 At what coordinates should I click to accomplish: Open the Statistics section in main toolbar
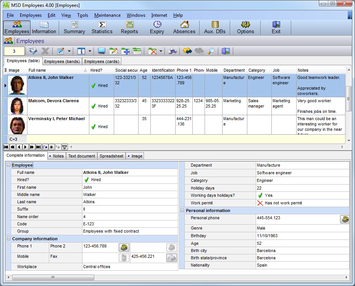(102, 28)
